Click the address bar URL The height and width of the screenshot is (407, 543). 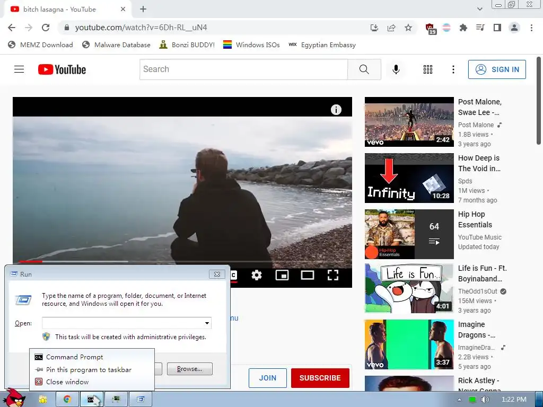(141, 28)
